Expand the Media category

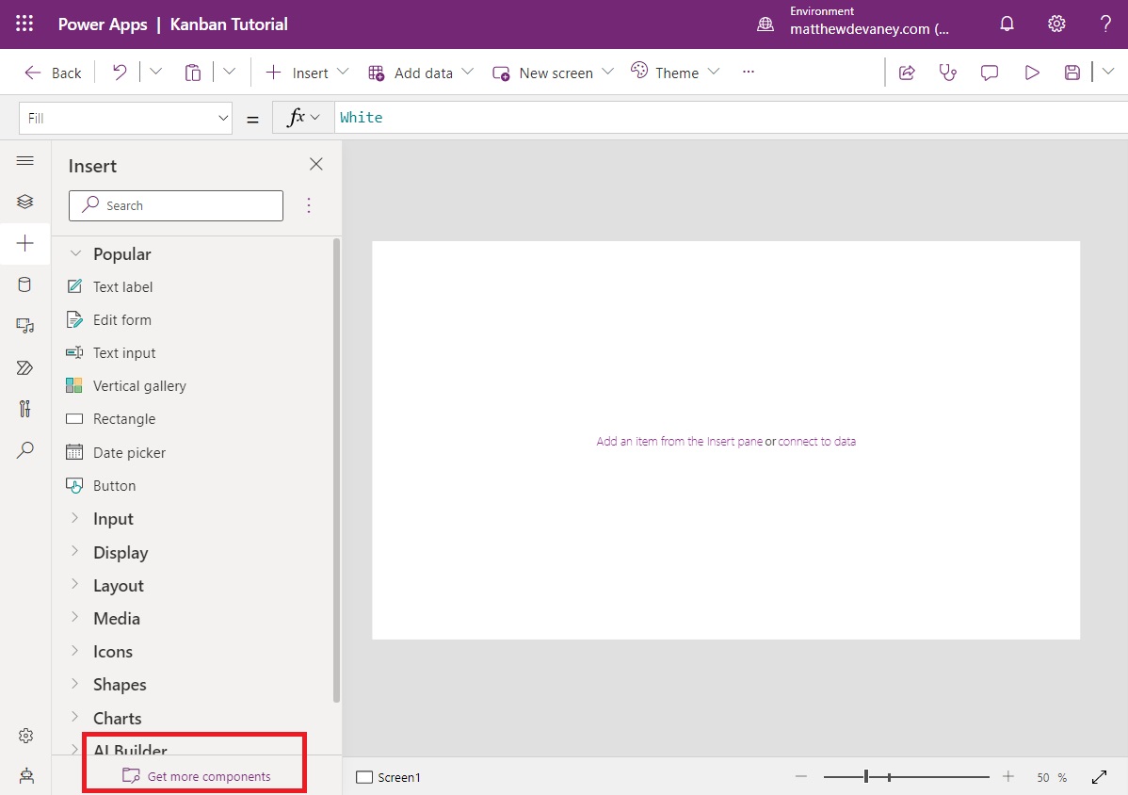(x=74, y=617)
